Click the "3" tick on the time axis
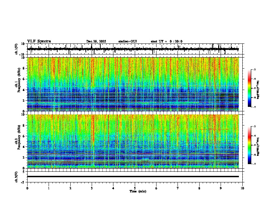273x211 pixels. pyautogui.click(x=92, y=188)
